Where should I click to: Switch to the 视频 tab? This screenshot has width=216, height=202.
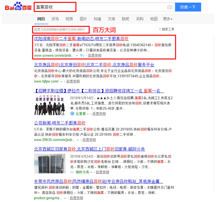[69, 19]
